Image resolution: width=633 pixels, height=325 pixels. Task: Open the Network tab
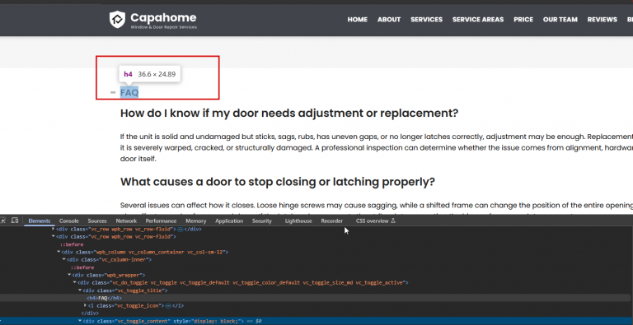pos(126,221)
